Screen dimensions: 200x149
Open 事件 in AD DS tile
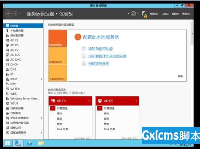[106, 114]
